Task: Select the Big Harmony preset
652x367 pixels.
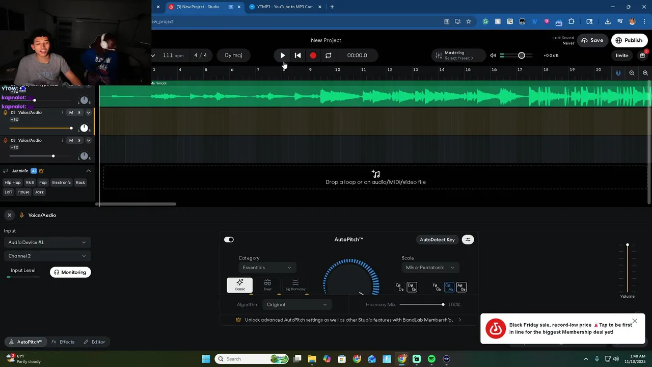Action: (x=295, y=285)
